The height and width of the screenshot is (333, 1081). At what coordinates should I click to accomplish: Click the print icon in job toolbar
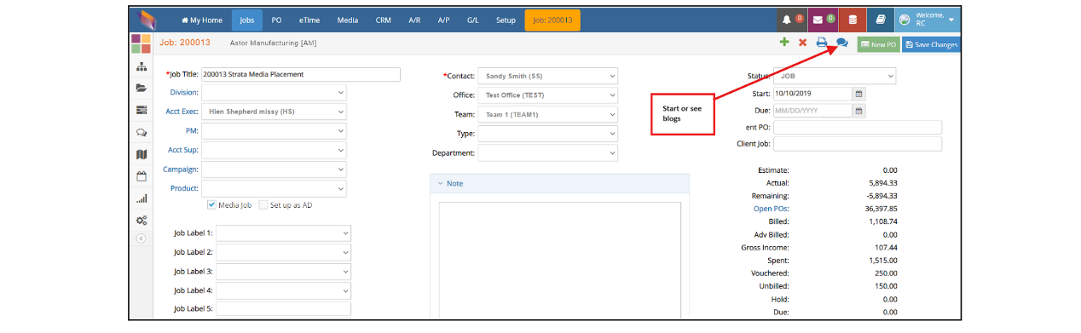click(x=822, y=43)
